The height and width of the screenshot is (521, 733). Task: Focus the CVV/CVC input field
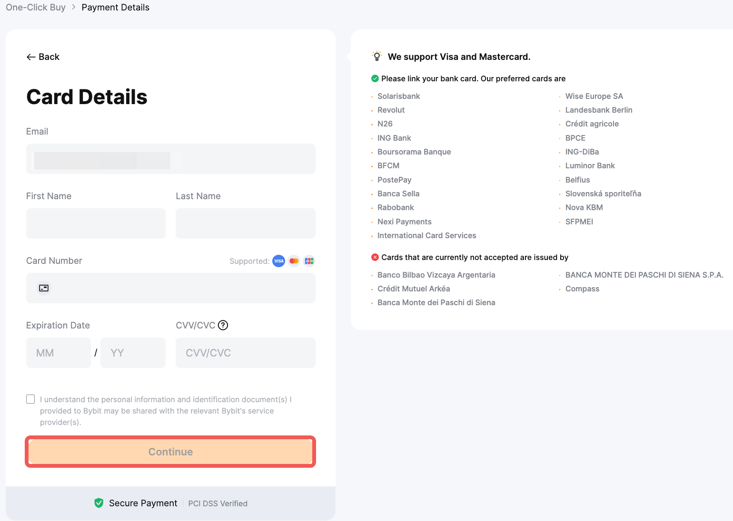click(x=246, y=353)
